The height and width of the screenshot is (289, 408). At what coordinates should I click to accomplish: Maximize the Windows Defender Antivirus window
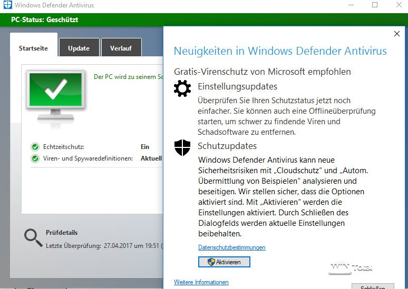click(375, 5)
